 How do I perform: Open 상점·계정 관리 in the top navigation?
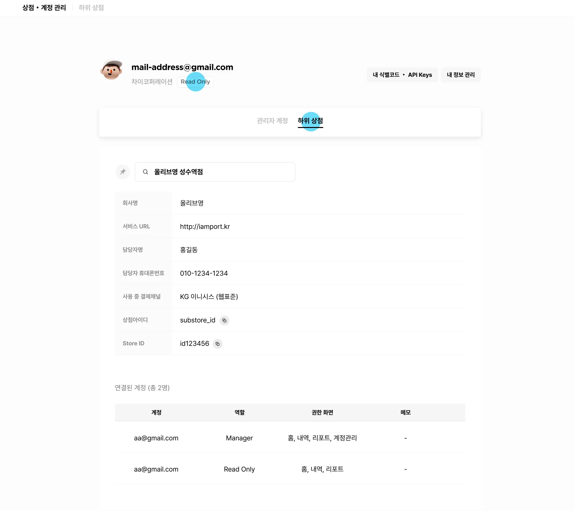pyautogui.click(x=44, y=8)
